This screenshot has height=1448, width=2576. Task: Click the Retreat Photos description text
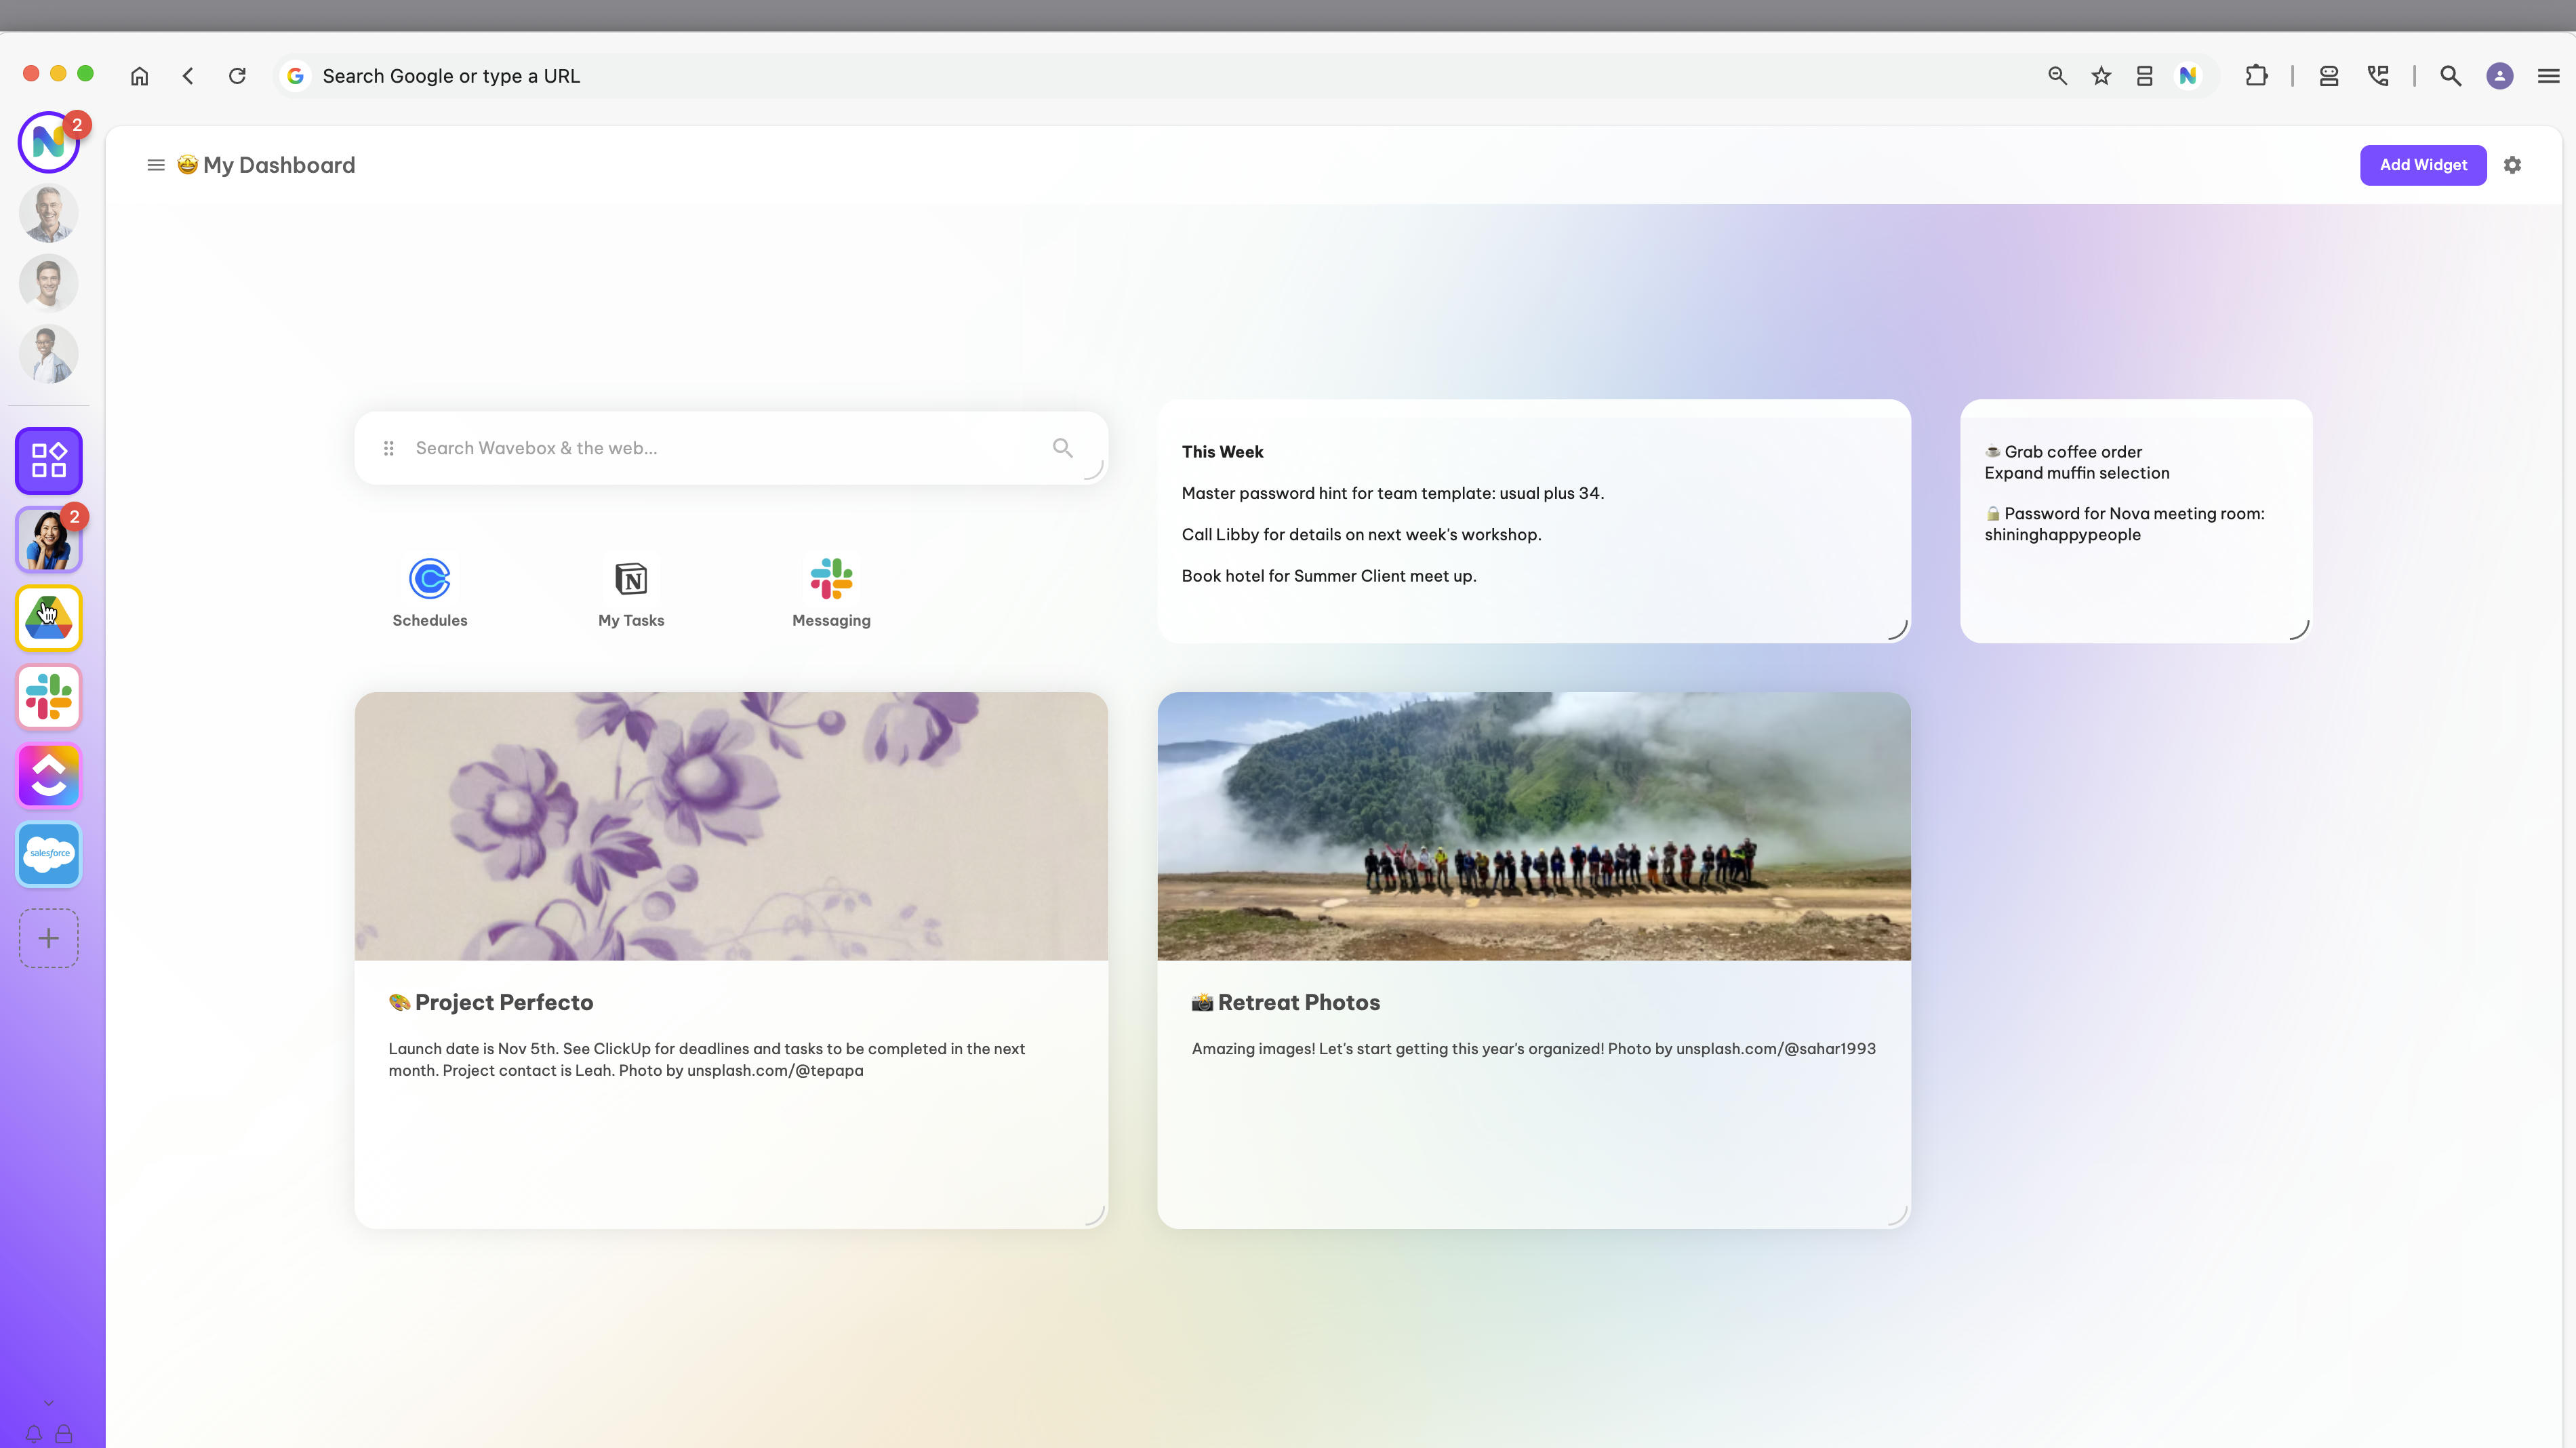[1533, 1049]
